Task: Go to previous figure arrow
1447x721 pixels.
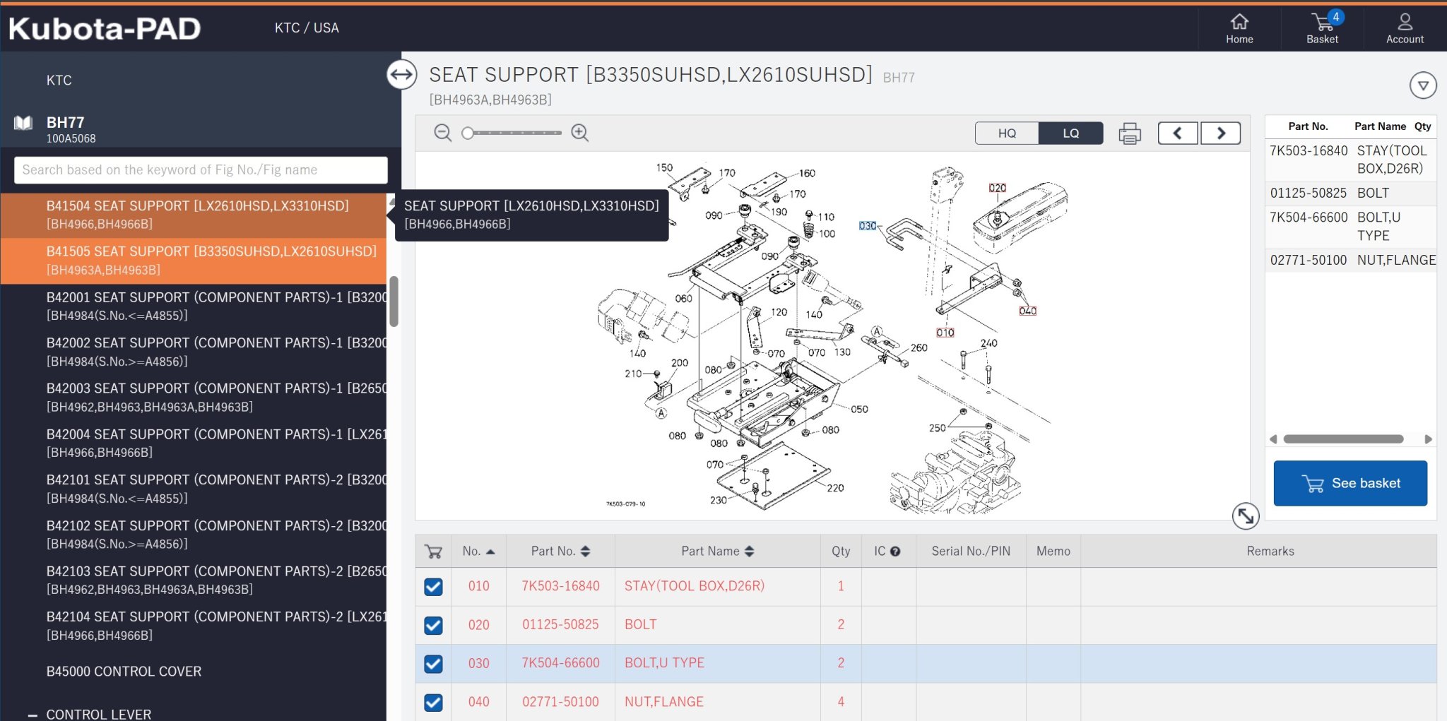Action: 1177,133
